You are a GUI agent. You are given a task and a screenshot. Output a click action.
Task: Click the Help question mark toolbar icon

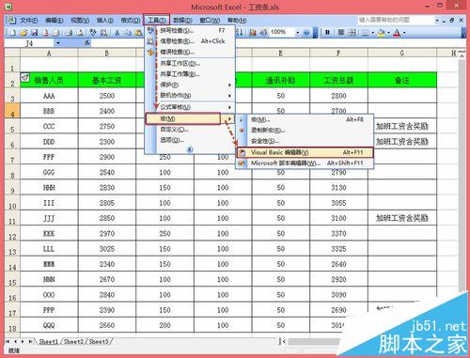point(306,32)
